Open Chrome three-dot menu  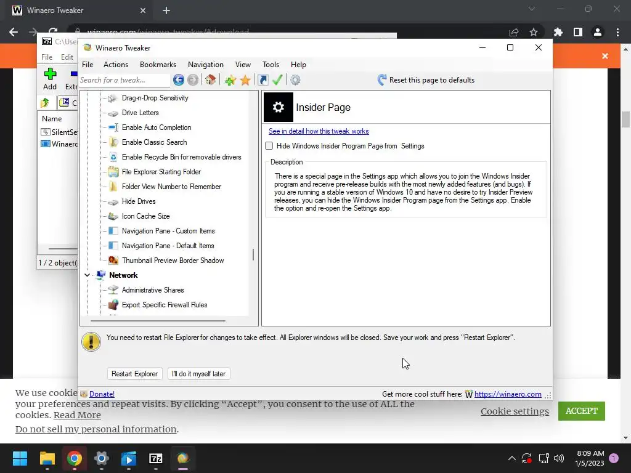(x=617, y=32)
